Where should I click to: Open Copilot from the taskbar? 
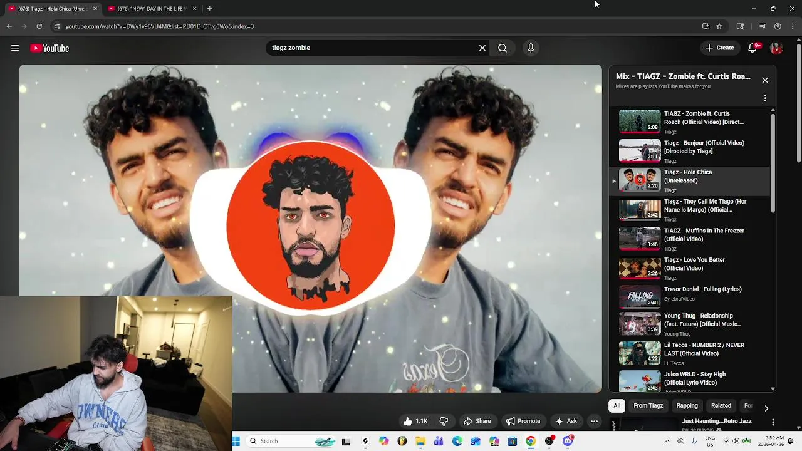(383, 441)
